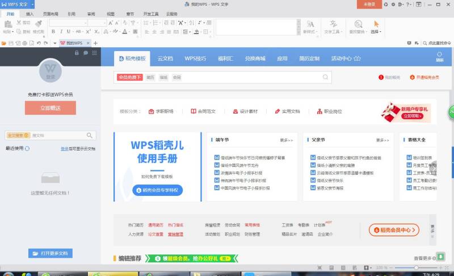Click the chat bubble icon in sidebar header

86,53
